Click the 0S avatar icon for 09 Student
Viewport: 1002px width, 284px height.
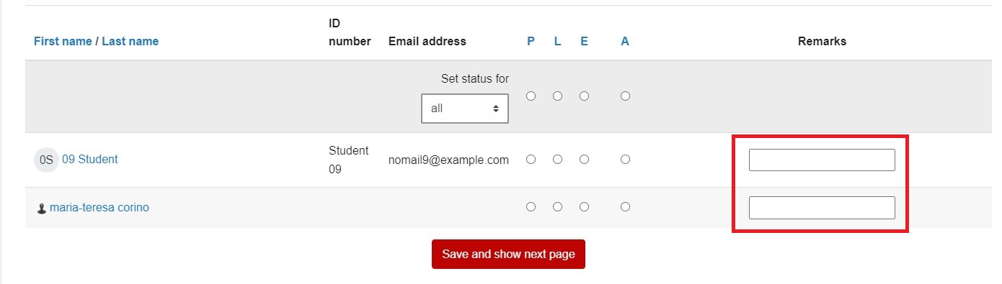(46, 160)
